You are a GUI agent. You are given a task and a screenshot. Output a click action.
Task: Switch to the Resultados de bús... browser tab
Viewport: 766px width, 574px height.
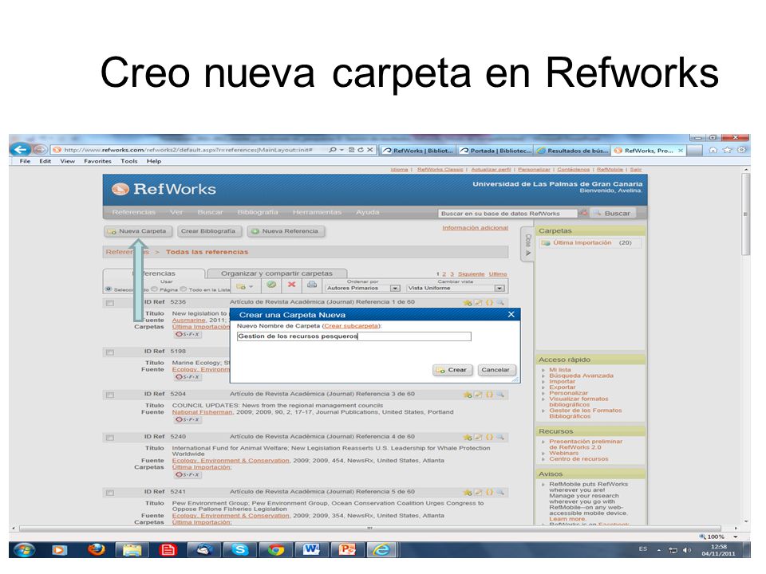pyautogui.click(x=572, y=151)
